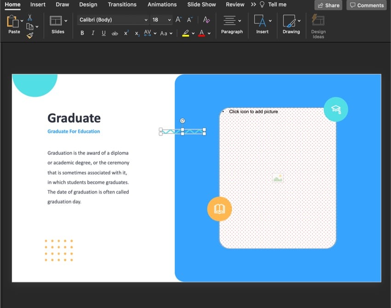
Task: Click the Cut scissors icon
Action: click(30, 17)
